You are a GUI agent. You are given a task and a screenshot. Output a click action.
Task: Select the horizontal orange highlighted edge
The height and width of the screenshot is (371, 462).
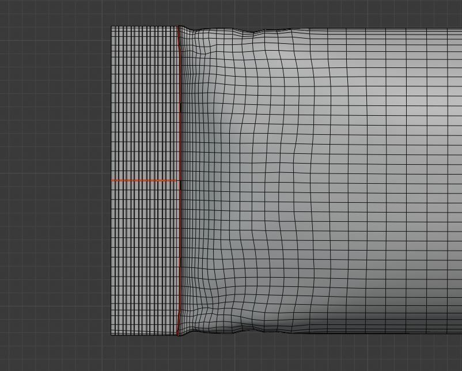pyautogui.click(x=144, y=180)
